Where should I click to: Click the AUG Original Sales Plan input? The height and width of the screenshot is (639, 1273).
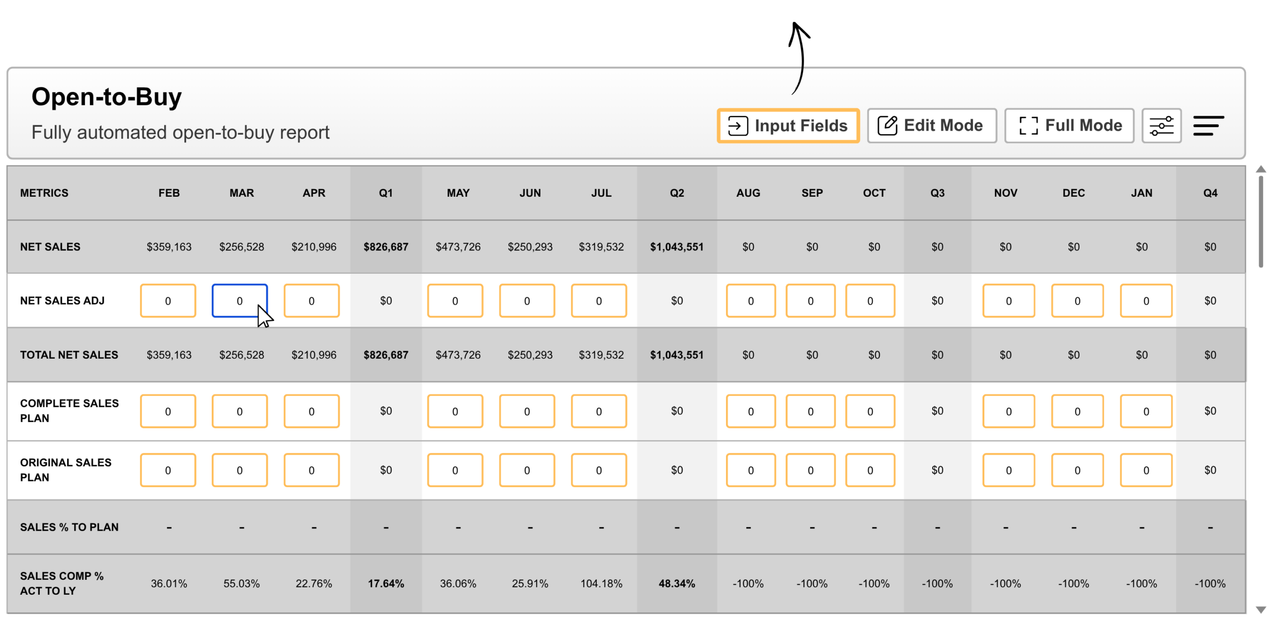click(750, 470)
